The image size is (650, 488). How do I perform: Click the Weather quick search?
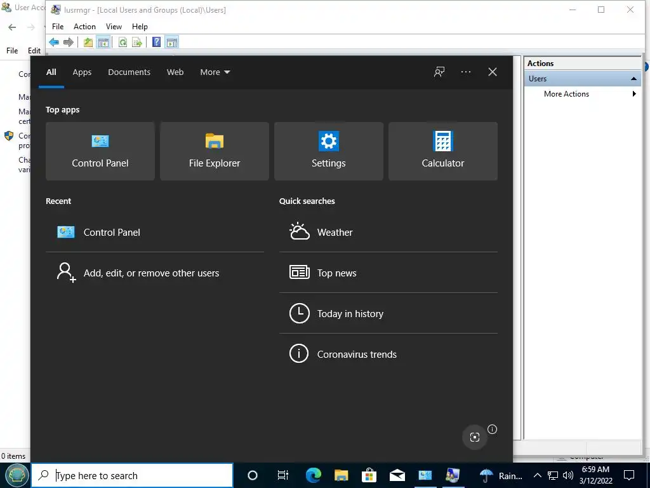[x=388, y=233]
